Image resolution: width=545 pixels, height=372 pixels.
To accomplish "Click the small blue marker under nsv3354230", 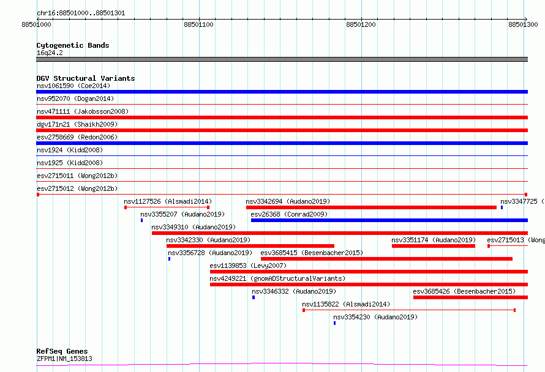I will tap(335, 324).
